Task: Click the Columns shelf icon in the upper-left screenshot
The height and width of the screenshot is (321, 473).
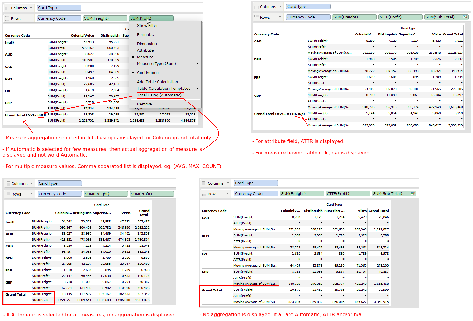Action: click(7, 8)
